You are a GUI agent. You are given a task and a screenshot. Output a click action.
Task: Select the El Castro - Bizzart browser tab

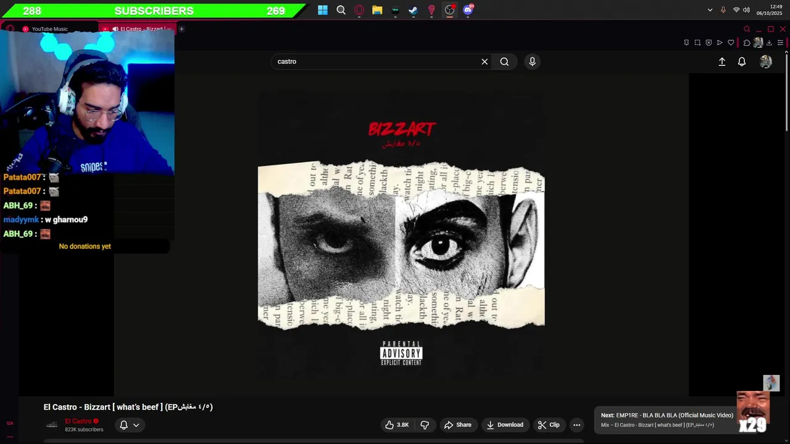click(139, 29)
